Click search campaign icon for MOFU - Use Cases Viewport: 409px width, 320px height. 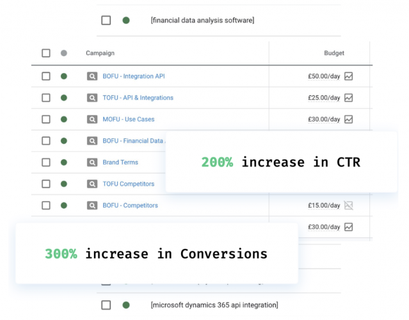coord(92,119)
